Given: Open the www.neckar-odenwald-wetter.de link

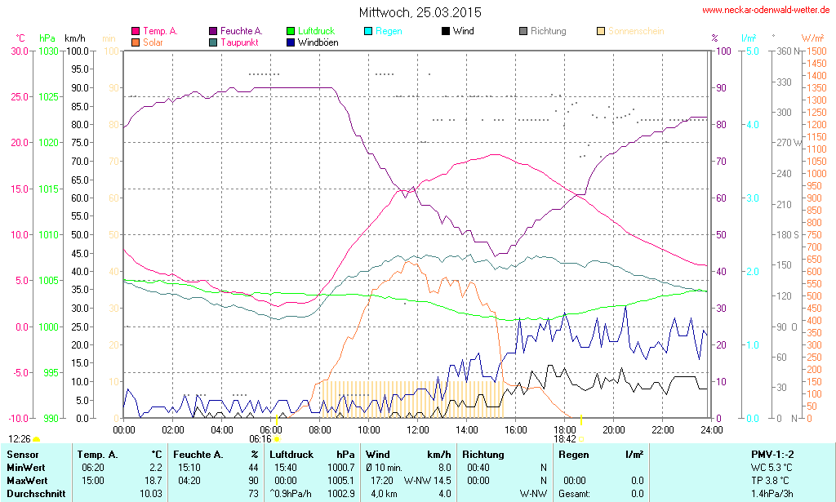Looking at the screenshot, I should pos(766,11).
